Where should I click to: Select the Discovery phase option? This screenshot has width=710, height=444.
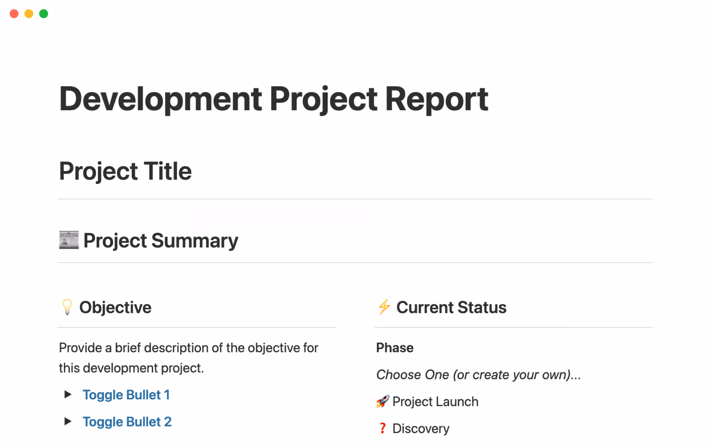click(x=421, y=428)
